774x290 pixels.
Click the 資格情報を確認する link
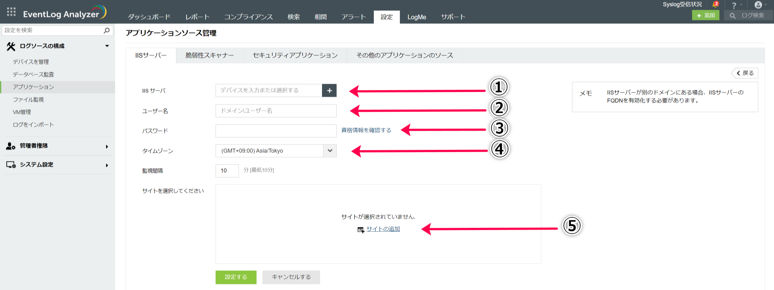366,130
